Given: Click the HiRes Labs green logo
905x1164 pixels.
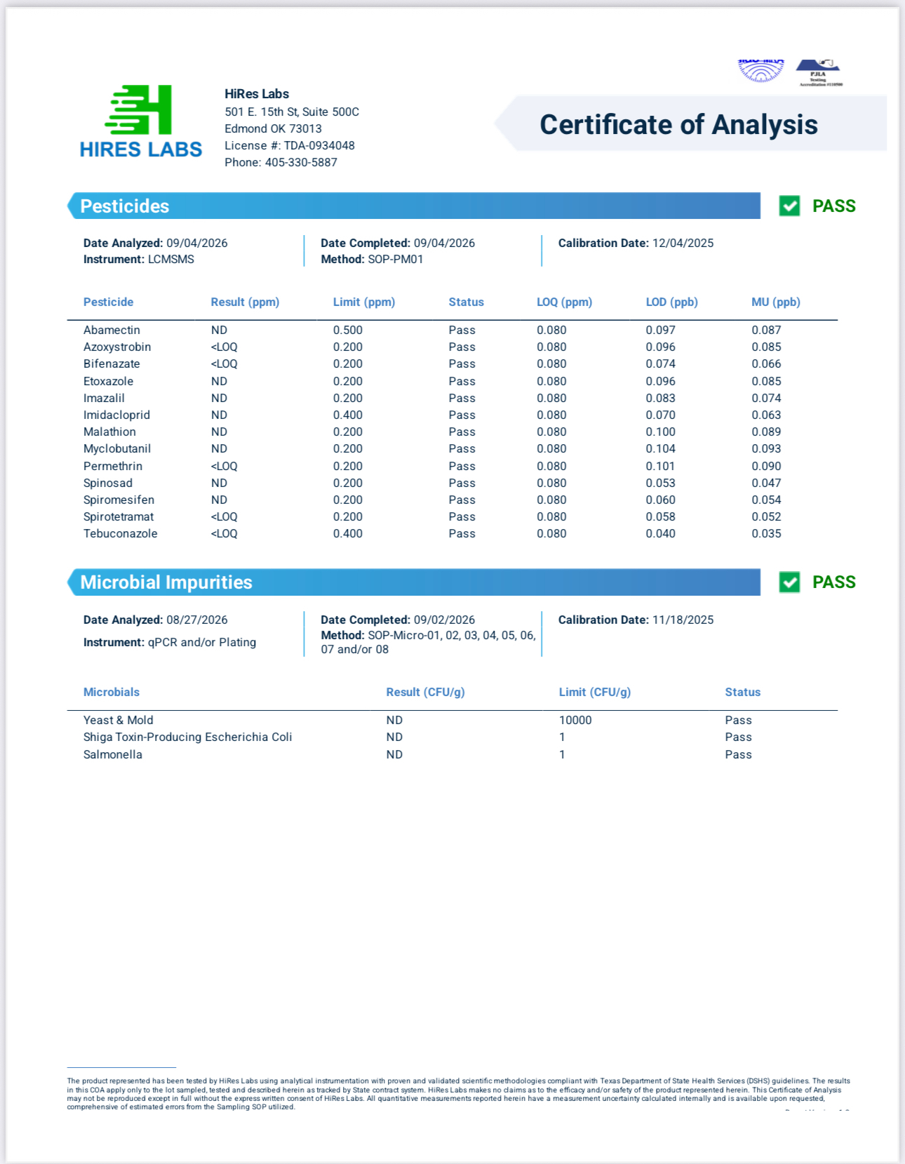Looking at the screenshot, I should point(140,121).
